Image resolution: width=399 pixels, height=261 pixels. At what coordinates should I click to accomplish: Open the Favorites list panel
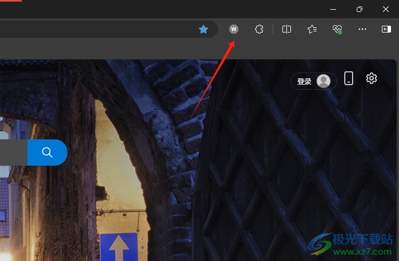tap(312, 29)
